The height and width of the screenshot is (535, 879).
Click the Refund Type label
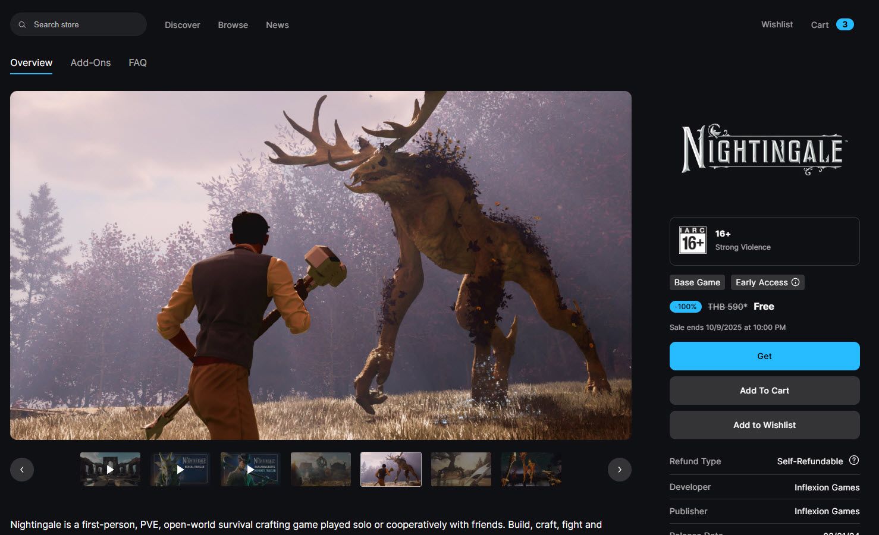click(x=695, y=461)
